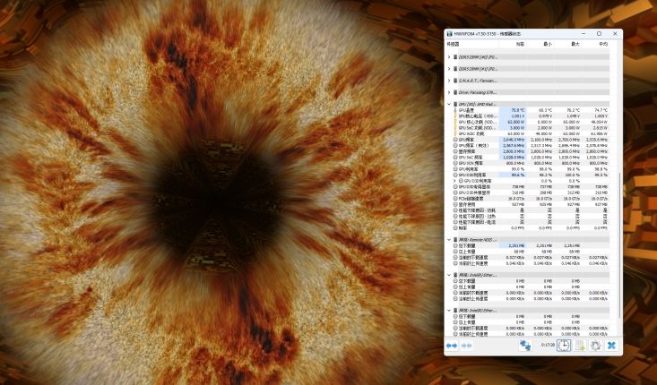657x385 pixels.
Task: Collapse the Remote NDIS network group
Action: pos(449,239)
